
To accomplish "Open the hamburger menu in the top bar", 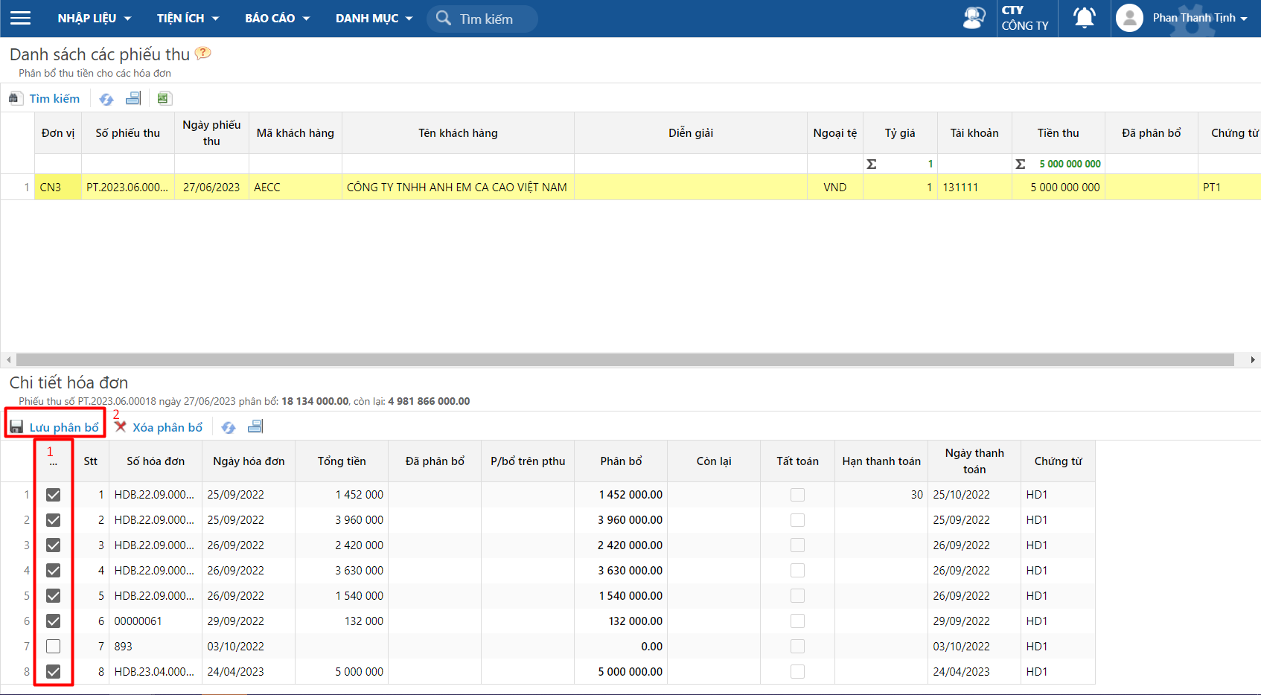I will pyautogui.click(x=20, y=18).
